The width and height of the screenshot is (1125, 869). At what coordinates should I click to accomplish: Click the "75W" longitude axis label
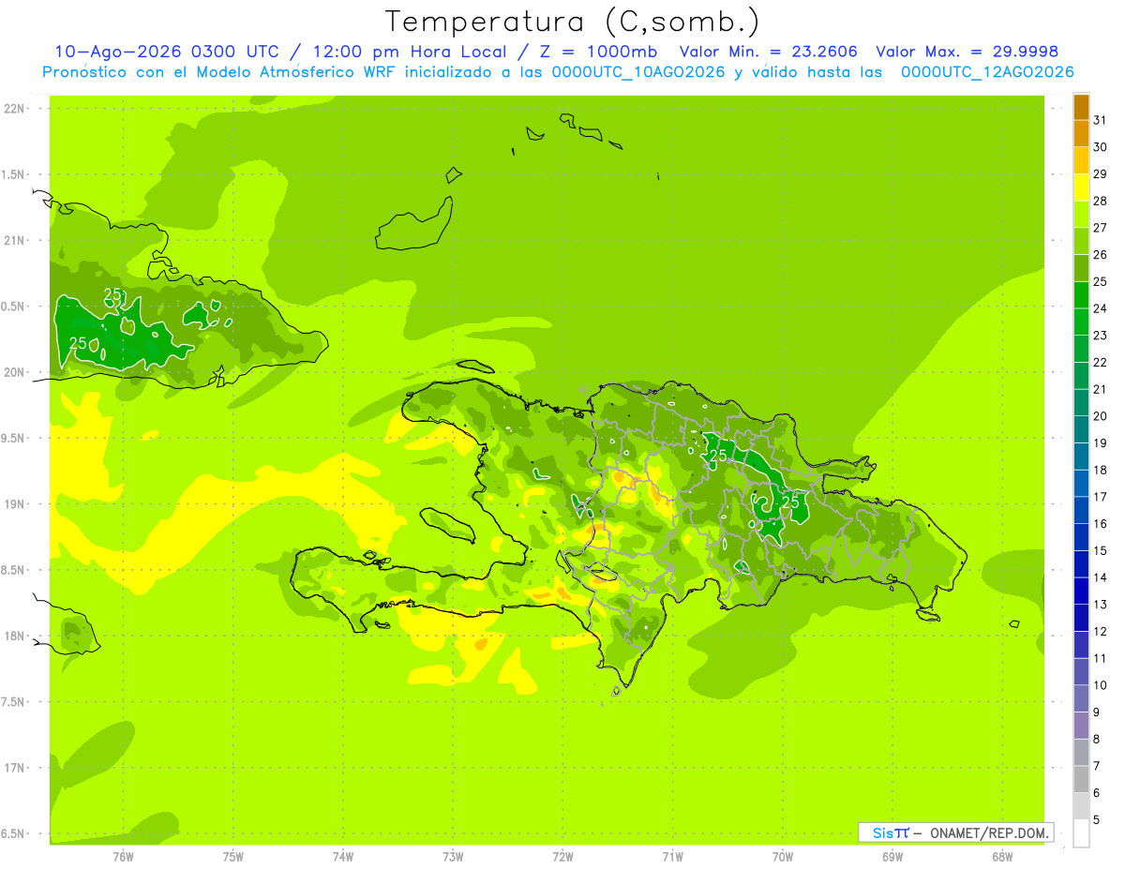click(233, 857)
